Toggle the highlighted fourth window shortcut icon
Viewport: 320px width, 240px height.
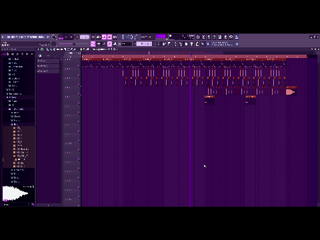coord(109,44)
